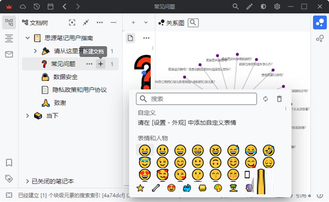The height and width of the screenshot is (202, 329).
Task: Click the emoji 搜索 search field
Action: tap(196, 99)
